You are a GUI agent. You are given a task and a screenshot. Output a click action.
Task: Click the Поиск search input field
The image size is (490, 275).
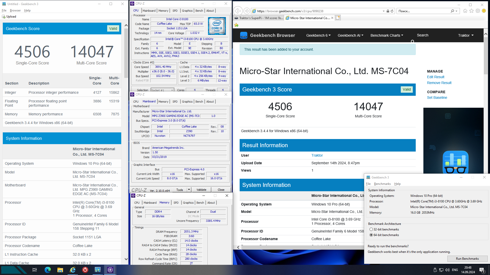coord(423,11)
